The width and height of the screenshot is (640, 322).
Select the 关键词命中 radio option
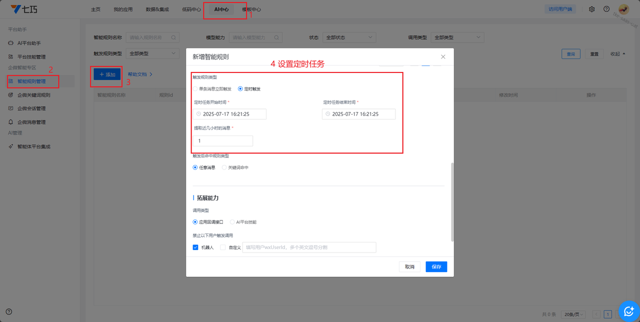pyautogui.click(x=224, y=167)
